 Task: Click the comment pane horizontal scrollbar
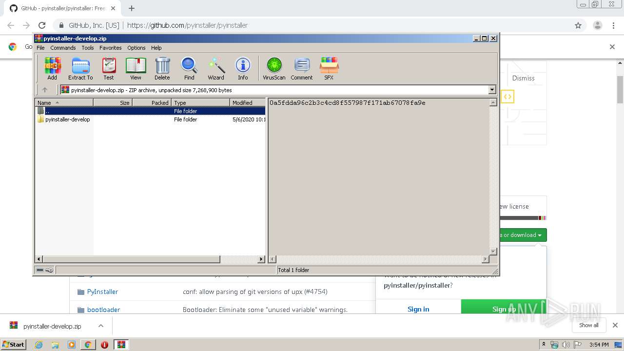point(379,259)
